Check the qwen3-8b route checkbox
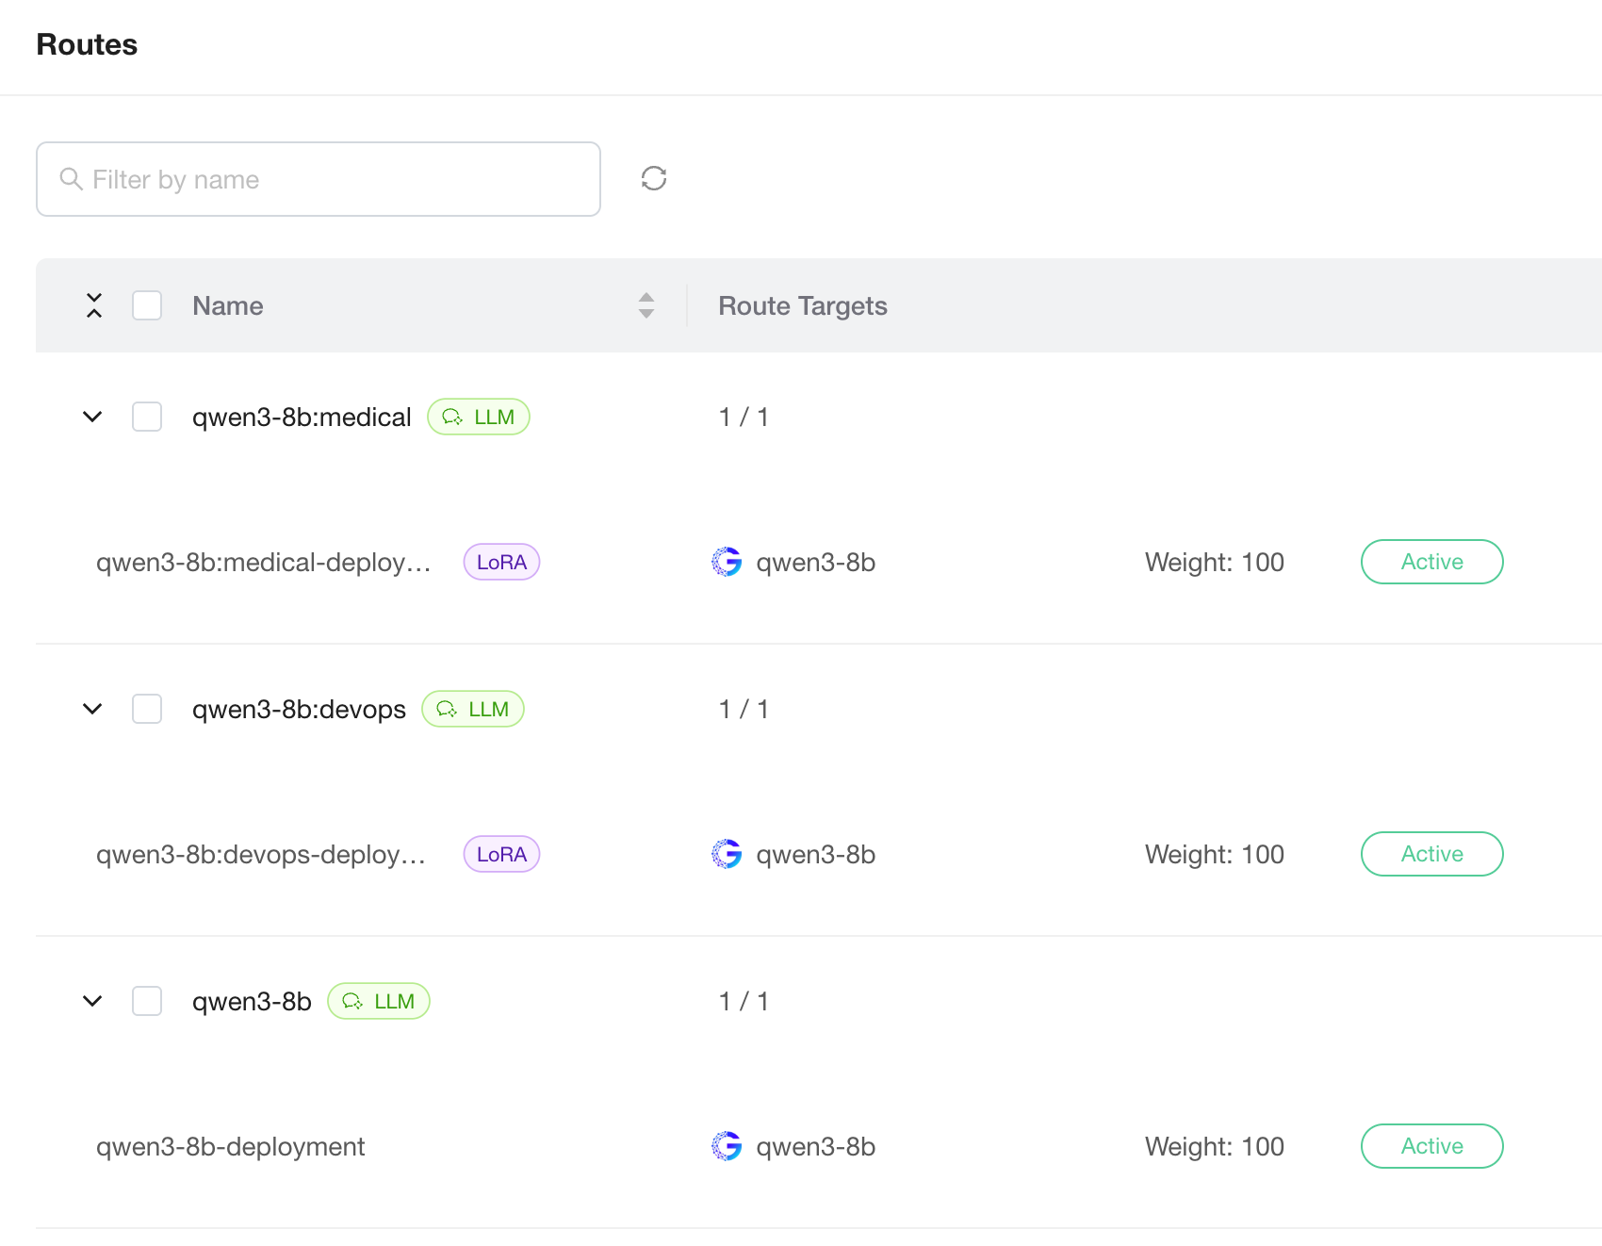The image size is (1602, 1246). [x=147, y=1001]
